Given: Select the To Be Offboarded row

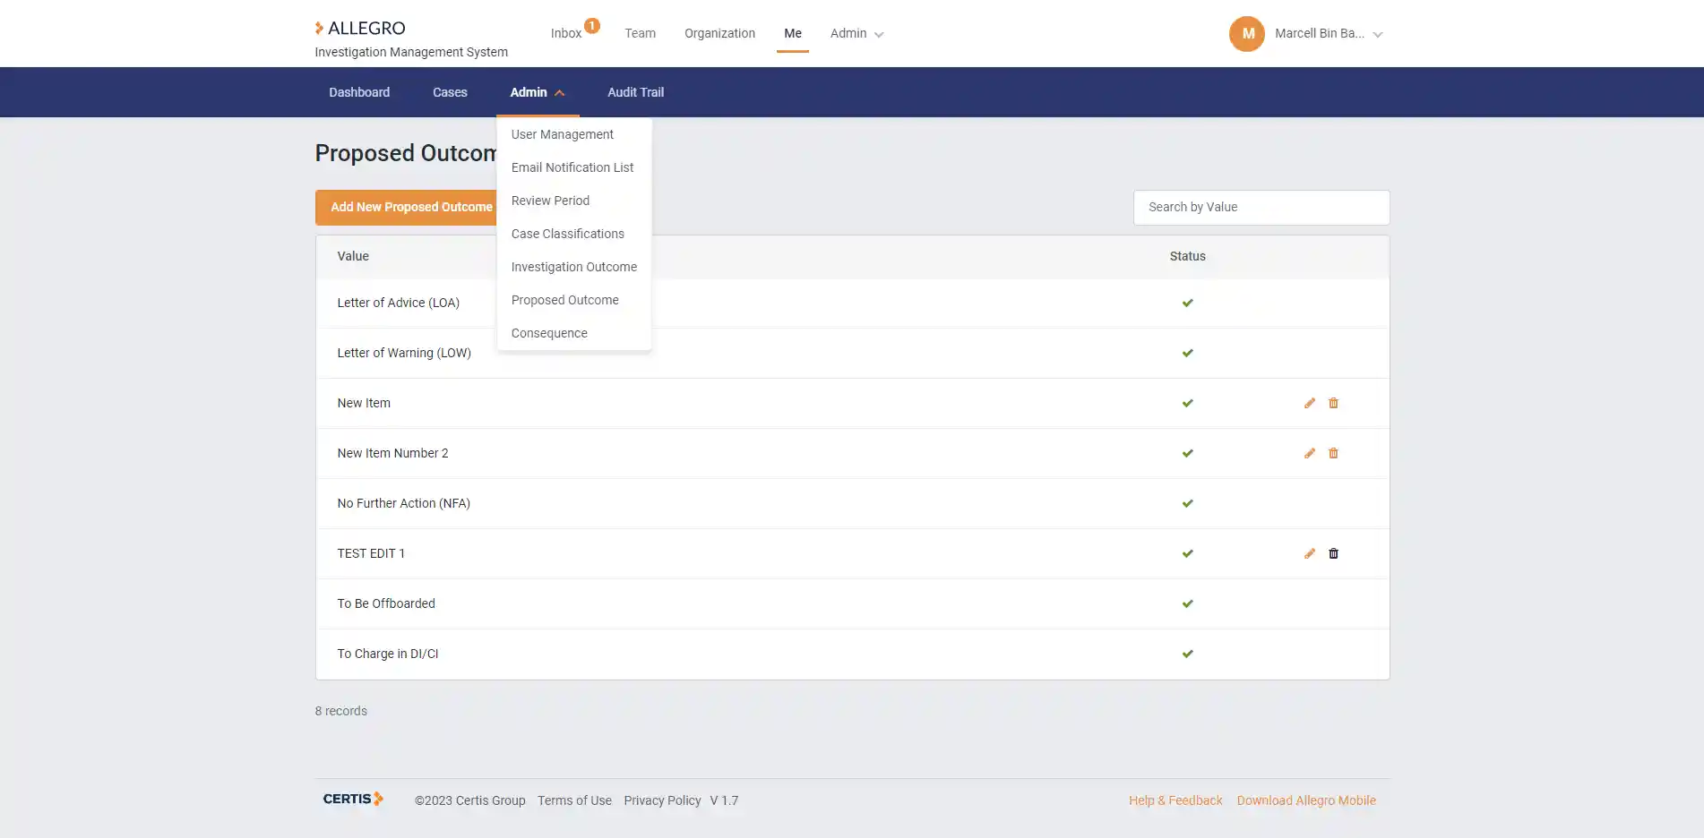Looking at the screenshot, I should point(852,603).
